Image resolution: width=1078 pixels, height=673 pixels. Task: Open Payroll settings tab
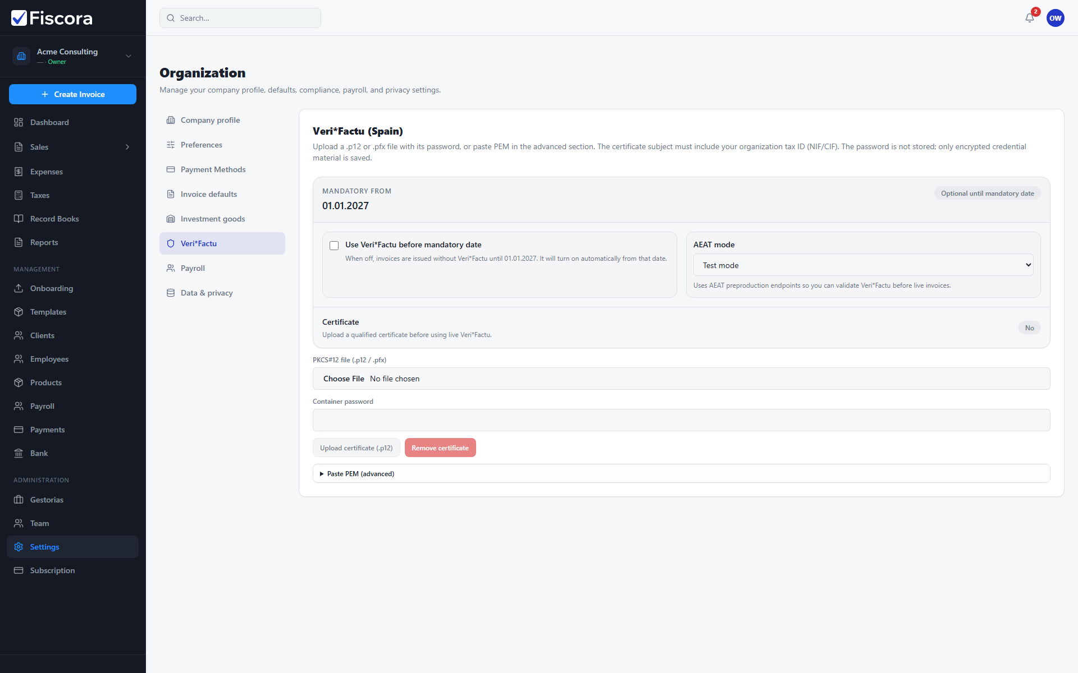click(x=222, y=268)
